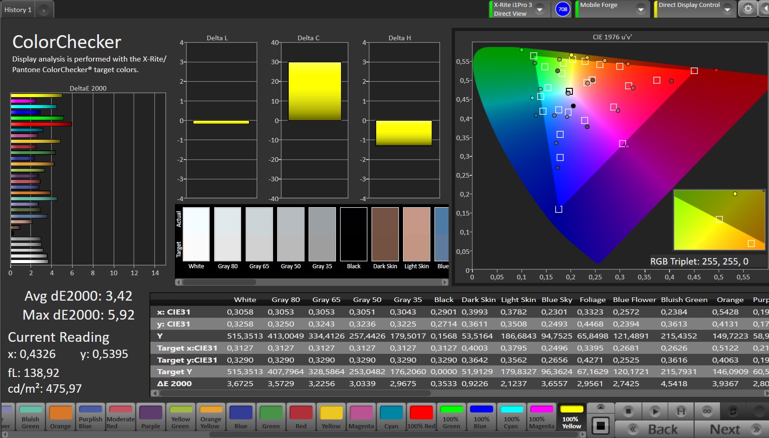The image size is (769, 438).
Task: Open the Mobile Forge source dropdown
Action: [641, 9]
